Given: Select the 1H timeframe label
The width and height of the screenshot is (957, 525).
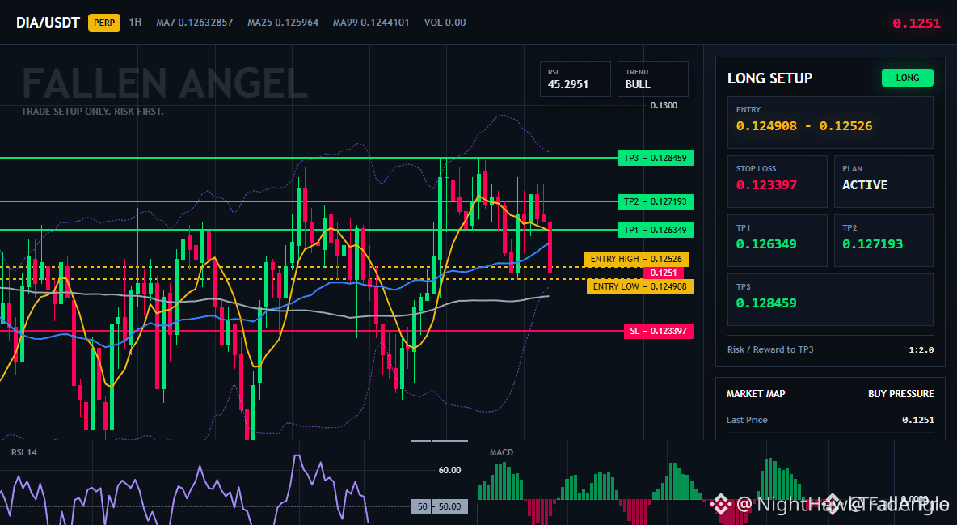Looking at the screenshot, I should (x=136, y=22).
